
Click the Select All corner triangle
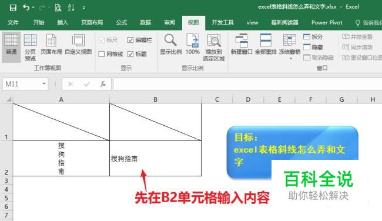pyautogui.click(x=9, y=99)
